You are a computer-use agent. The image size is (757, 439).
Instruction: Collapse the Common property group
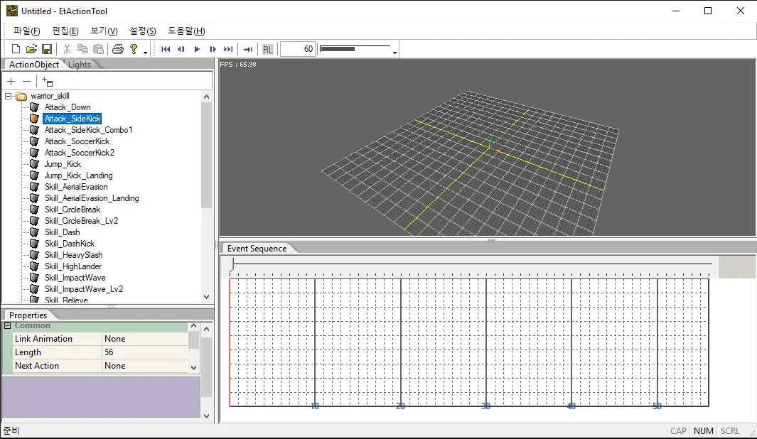(8, 325)
